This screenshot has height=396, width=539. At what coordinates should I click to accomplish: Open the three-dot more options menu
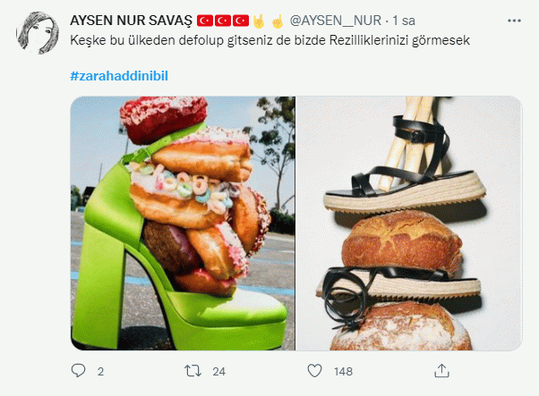point(514,21)
